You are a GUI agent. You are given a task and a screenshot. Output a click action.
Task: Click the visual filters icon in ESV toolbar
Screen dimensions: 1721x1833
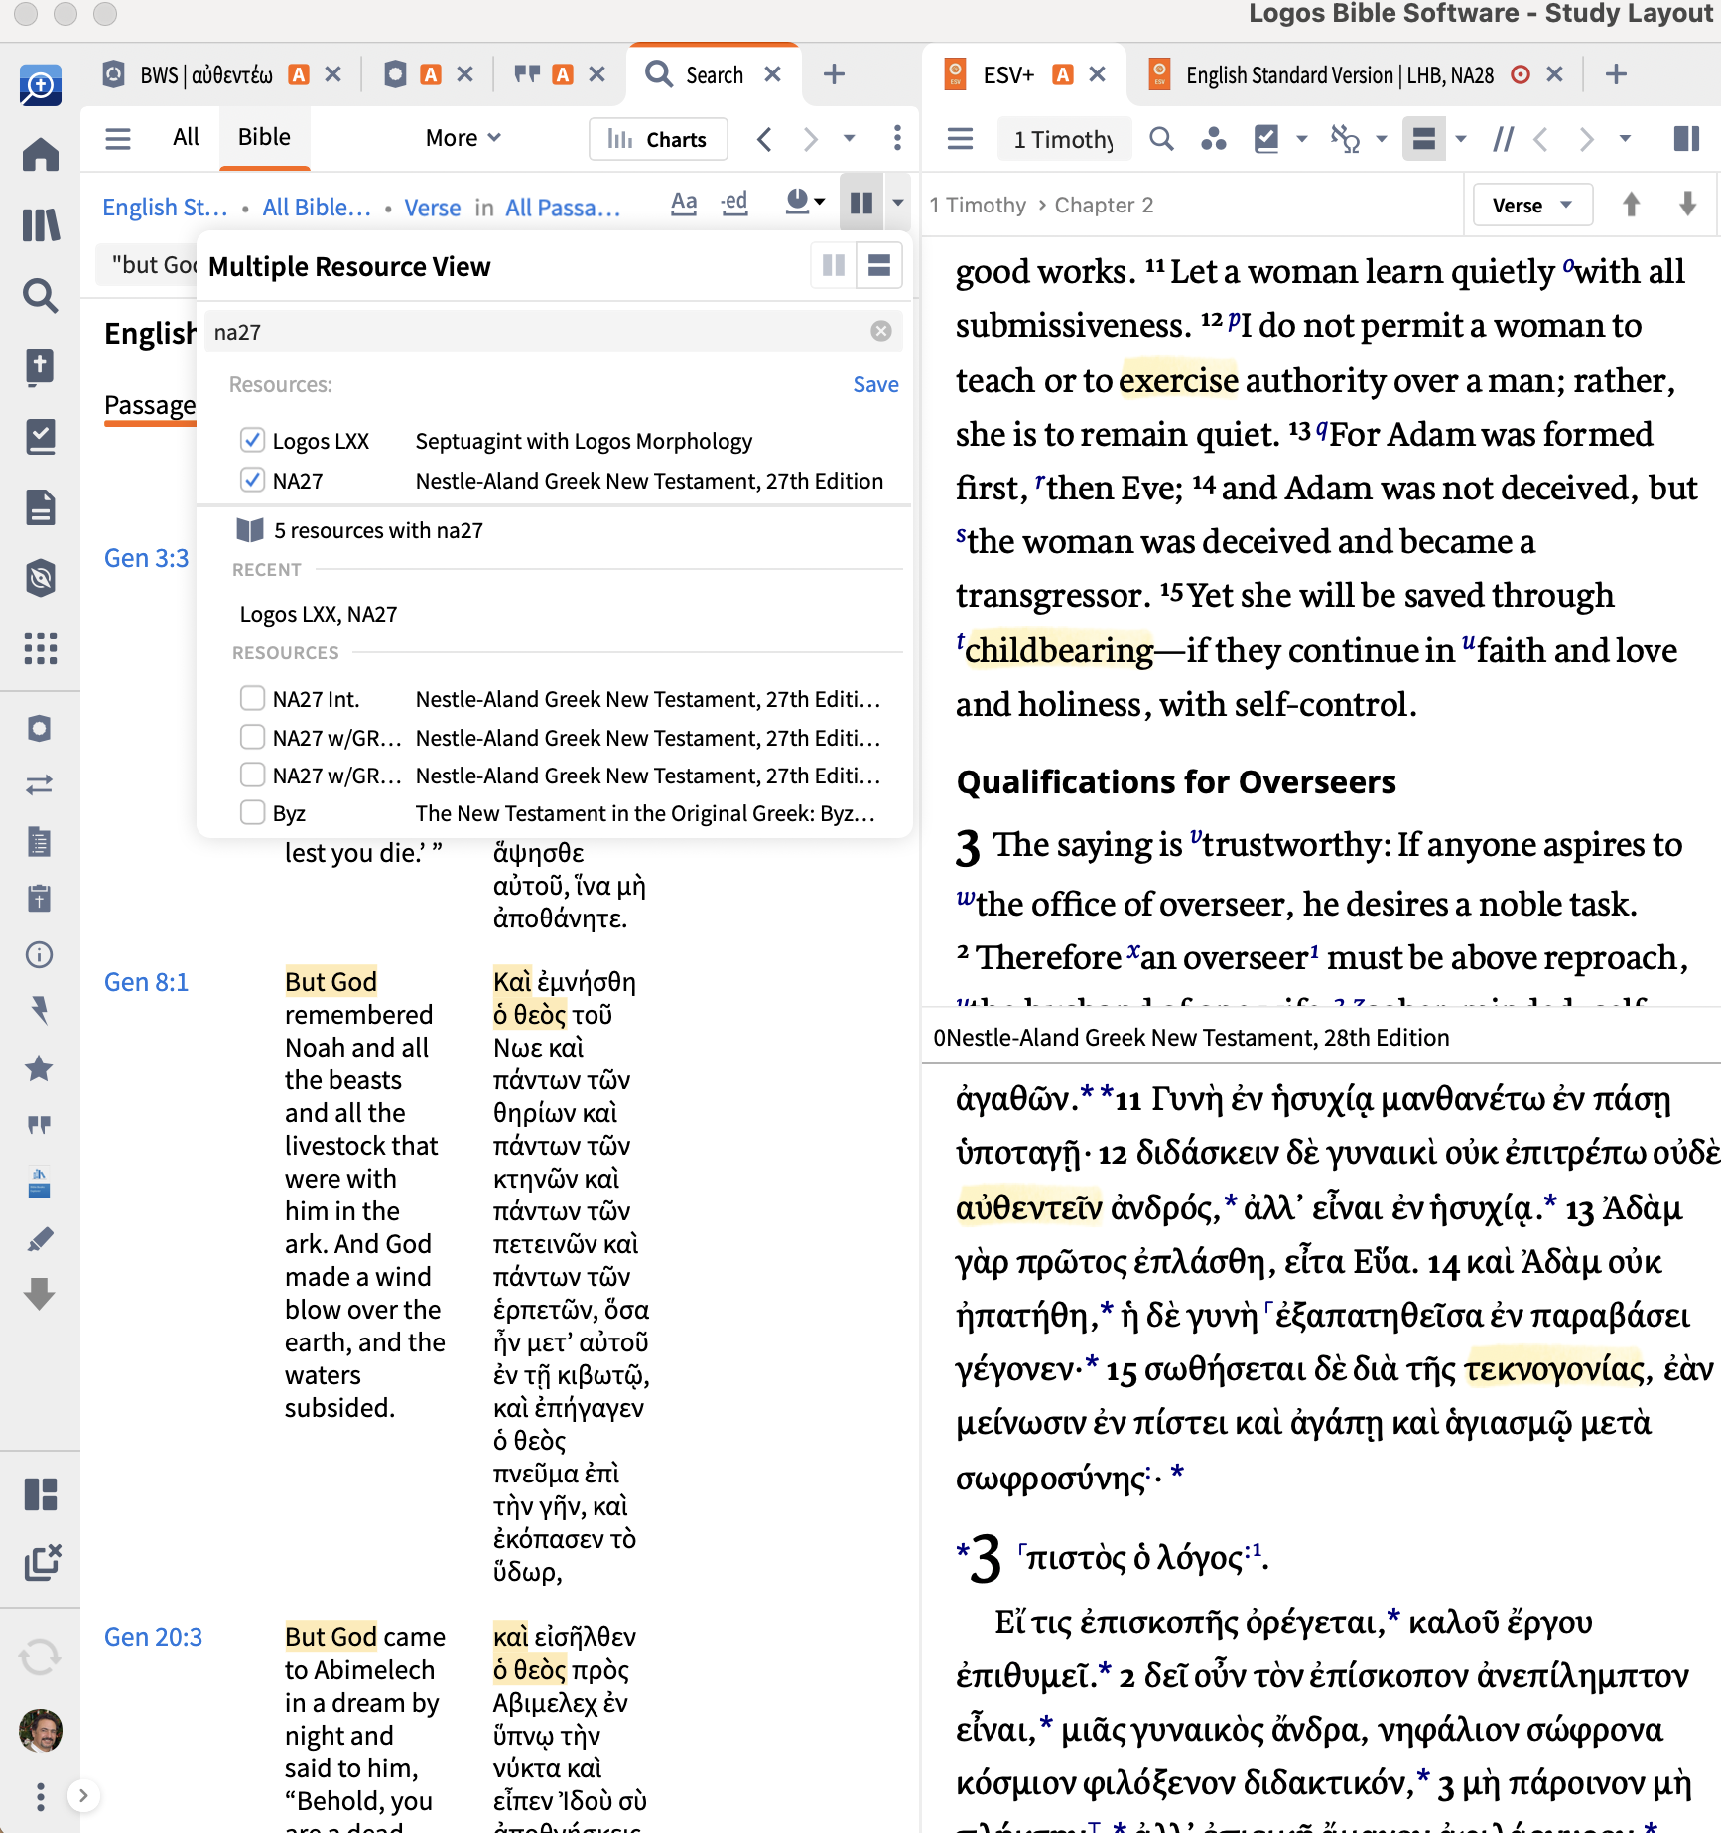coord(1213,139)
